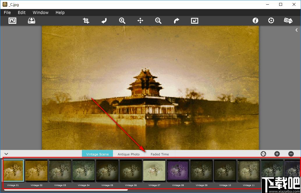Click the open image icon in toolbar
This screenshot has height=193, width=301.
point(12,21)
